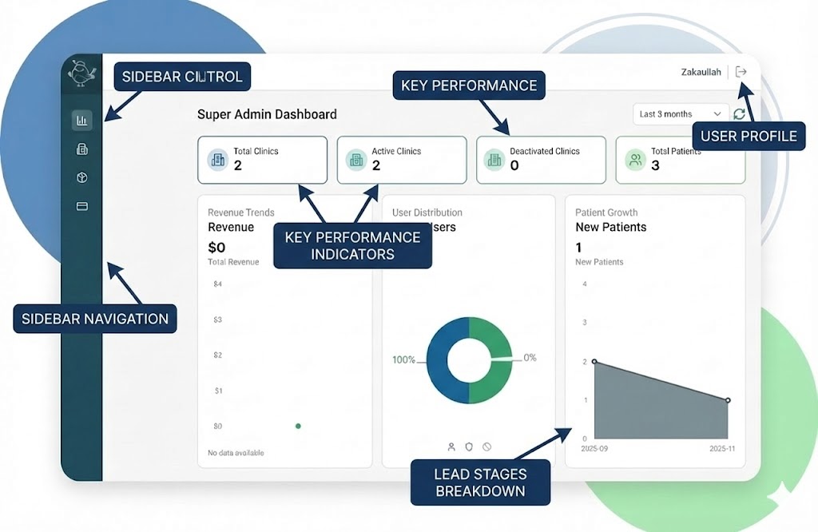Click the Total Patients people icon

[635, 160]
